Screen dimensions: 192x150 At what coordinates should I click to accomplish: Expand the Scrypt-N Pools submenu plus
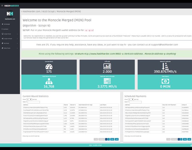17,39
